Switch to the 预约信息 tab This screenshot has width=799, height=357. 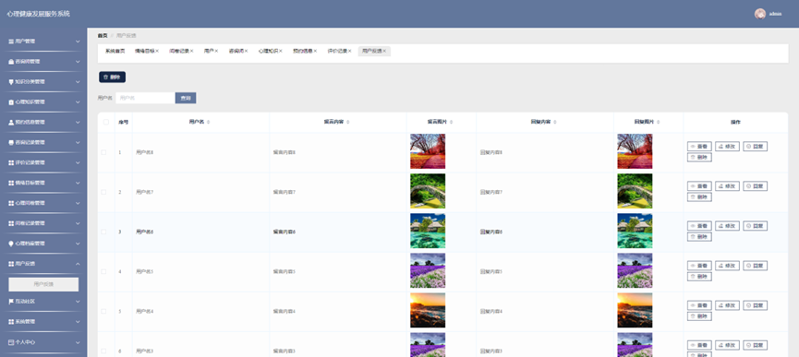(303, 51)
